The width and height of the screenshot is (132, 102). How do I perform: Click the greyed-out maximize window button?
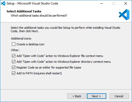tap(113, 3)
